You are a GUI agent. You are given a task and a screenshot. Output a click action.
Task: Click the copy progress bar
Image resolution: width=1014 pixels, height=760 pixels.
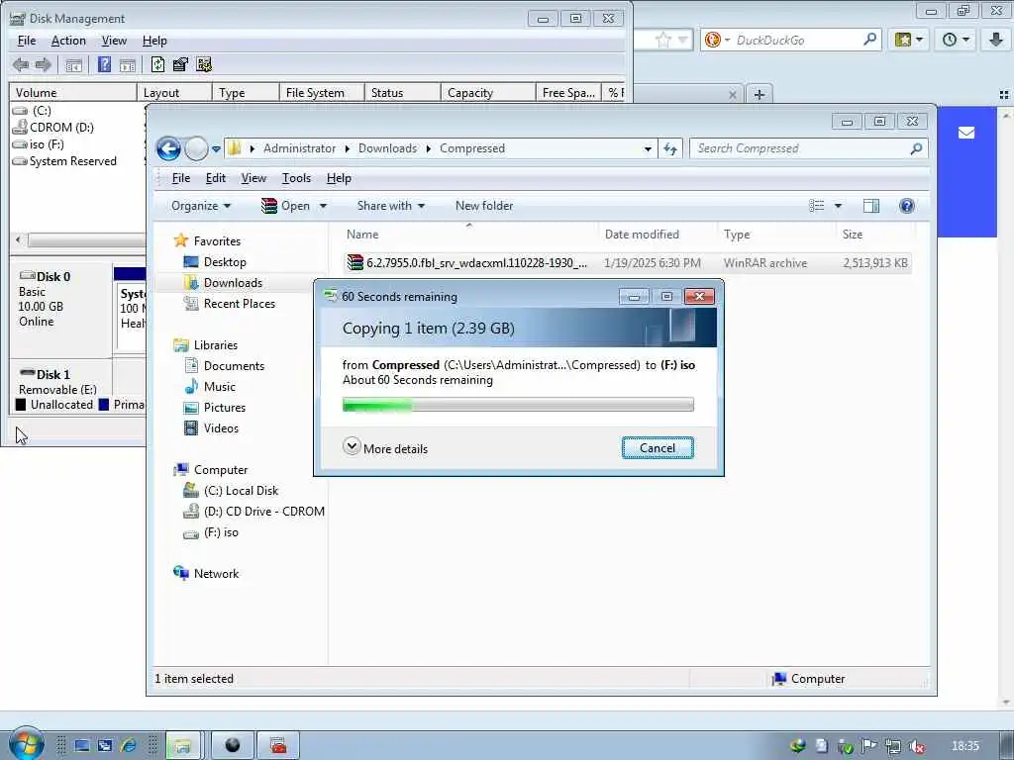click(518, 405)
